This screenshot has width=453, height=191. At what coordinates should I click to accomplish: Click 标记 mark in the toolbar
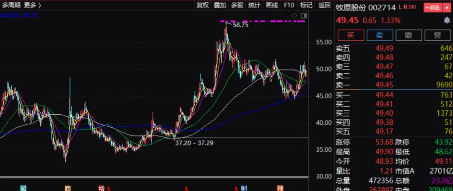point(306,5)
